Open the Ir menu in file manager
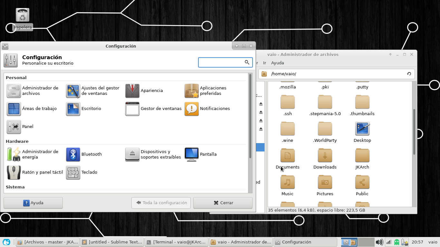Screen dimensions: 440x247 [x=264, y=63]
